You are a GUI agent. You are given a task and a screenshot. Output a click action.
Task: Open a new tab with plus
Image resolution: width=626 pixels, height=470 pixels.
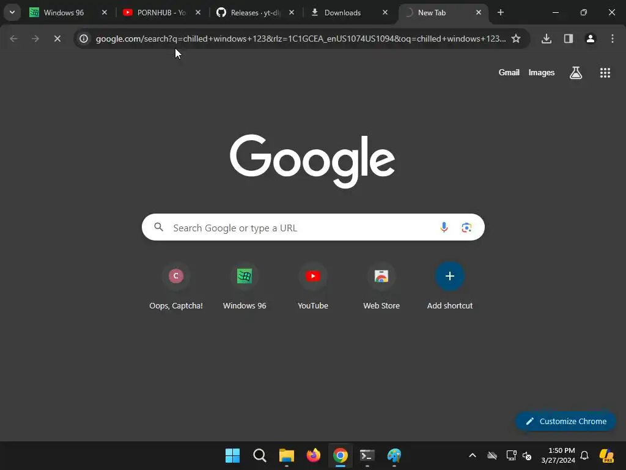tap(501, 12)
